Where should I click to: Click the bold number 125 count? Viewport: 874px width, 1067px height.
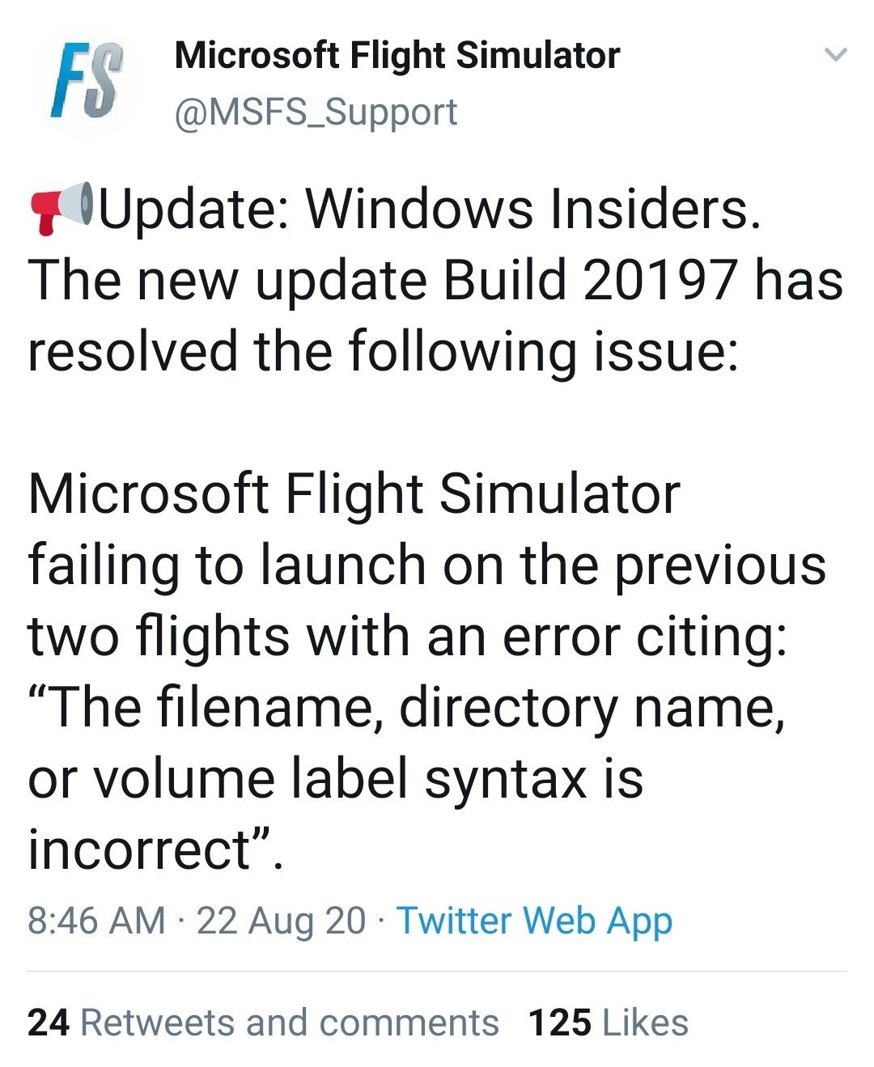click(559, 1023)
